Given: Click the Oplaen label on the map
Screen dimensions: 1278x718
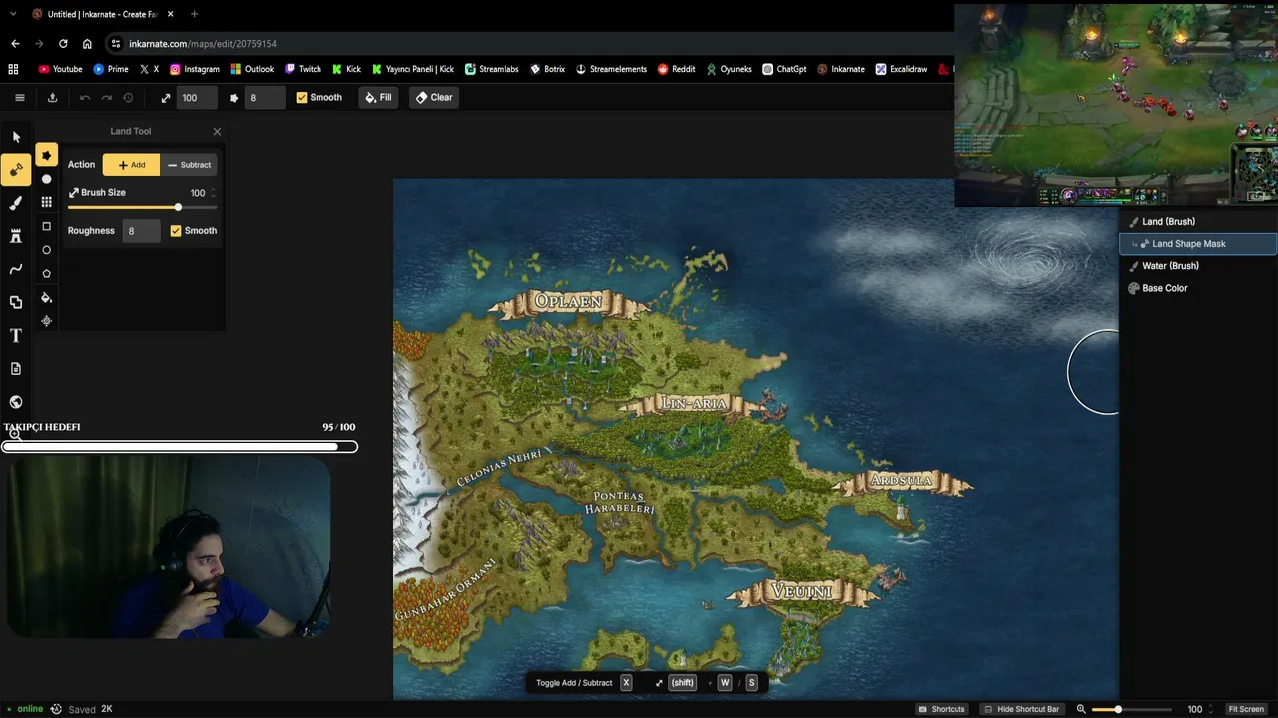Looking at the screenshot, I should (x=568, y=301).
